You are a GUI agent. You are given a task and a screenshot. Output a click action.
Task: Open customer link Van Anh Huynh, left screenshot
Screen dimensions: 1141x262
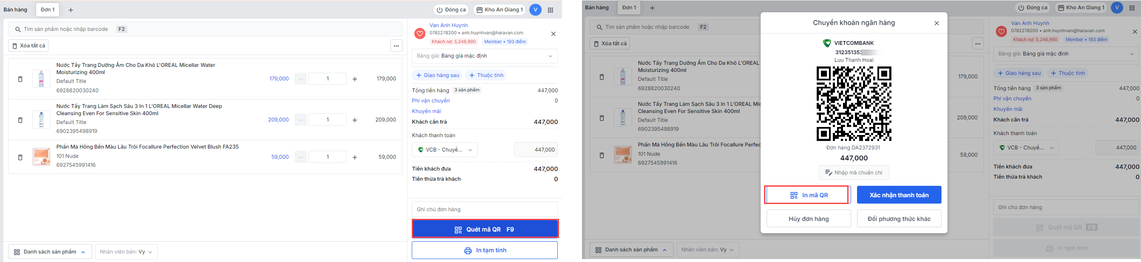(x=448, y=25)
